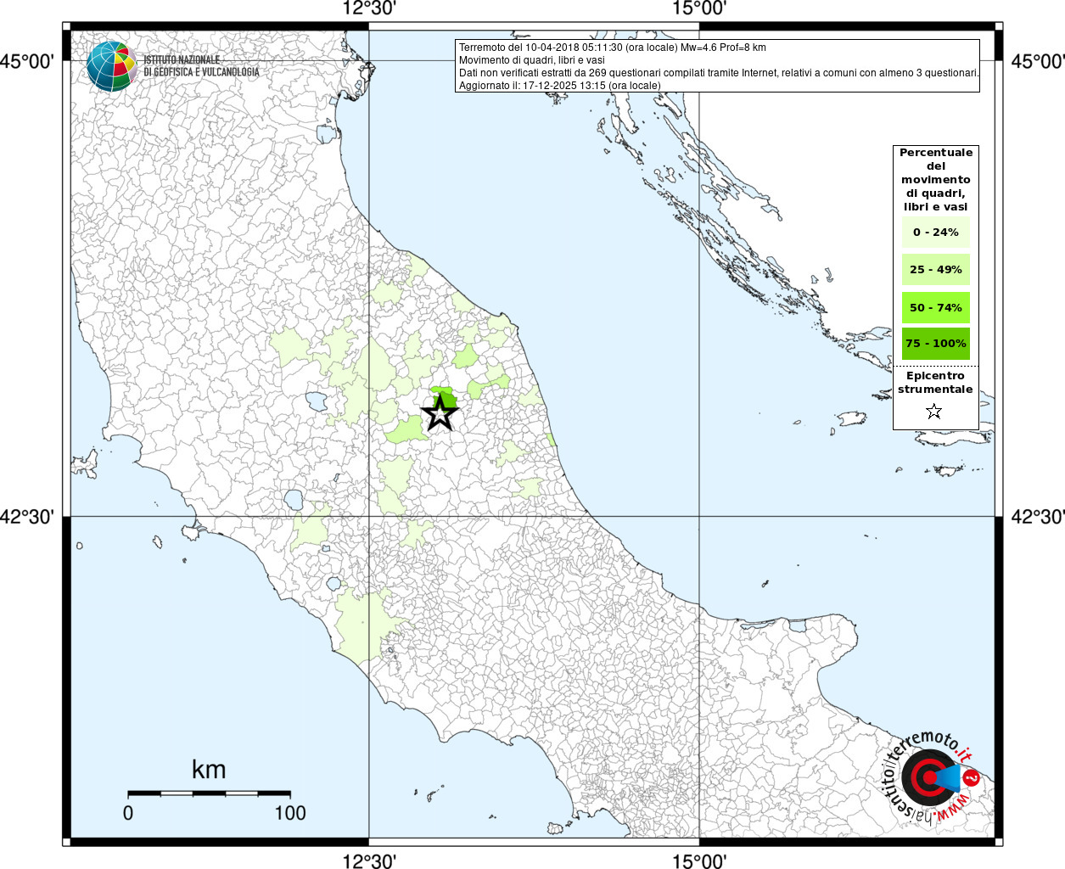Click the epicenter star on the map
The height and width of the screenshot is (869, 1065).
[440, 413]
